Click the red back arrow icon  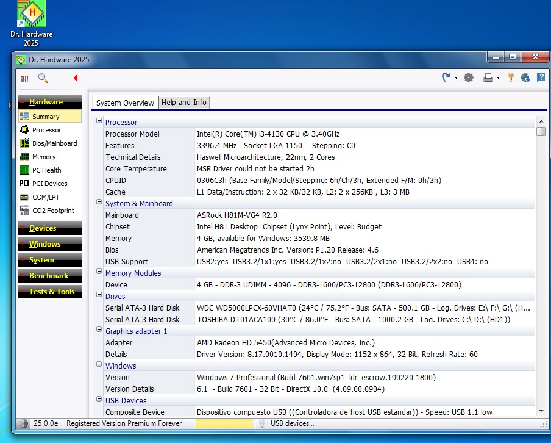pyautogui.click(x=76, y=78)
